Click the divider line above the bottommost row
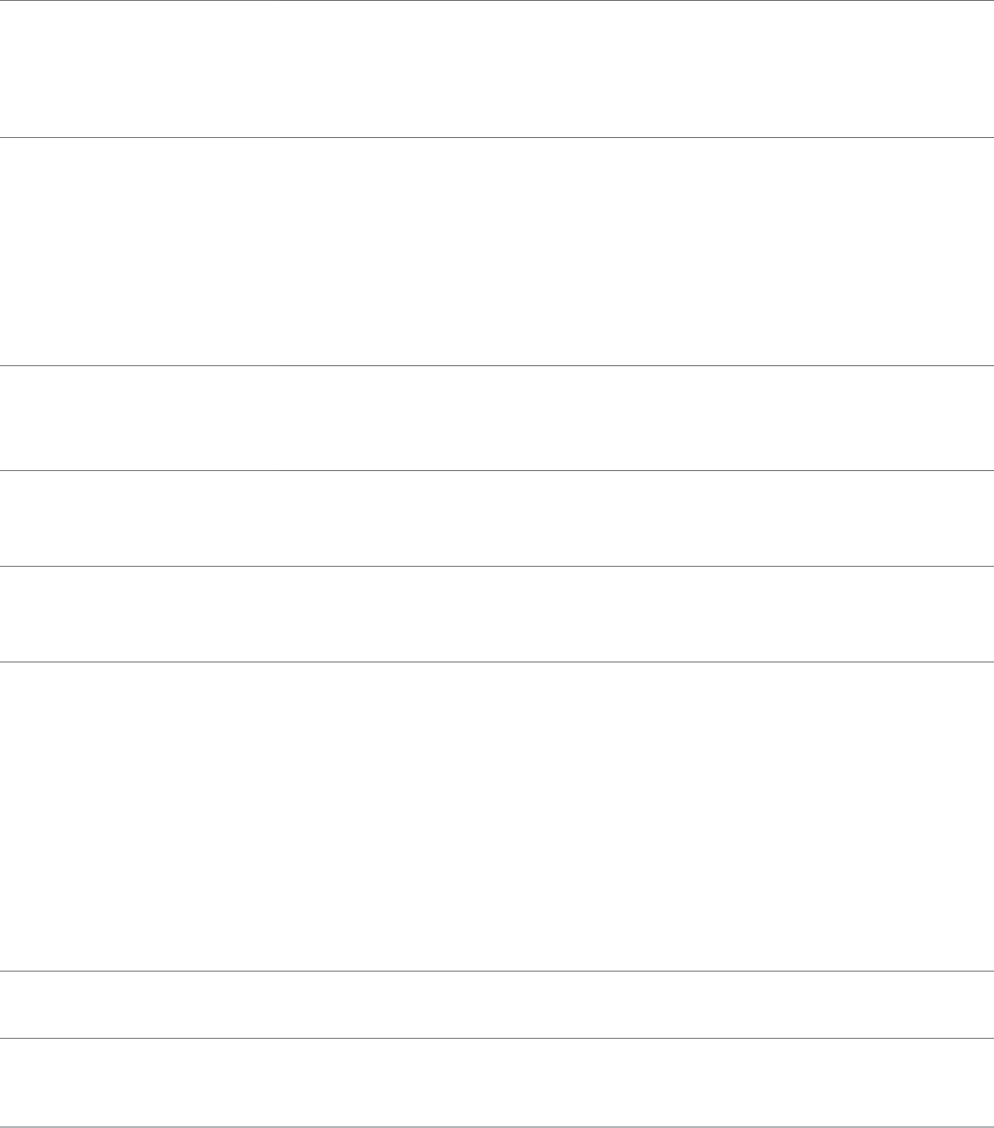Image resolution: width=994 pixels, height=1128 pixels. (x=497, y=1039)
